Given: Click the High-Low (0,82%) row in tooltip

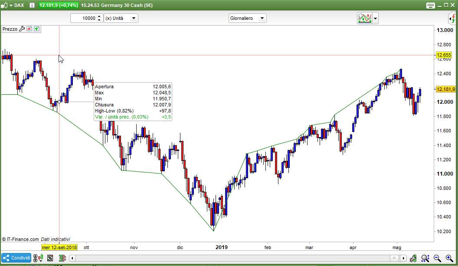Looking at the screenshot, I should pyautogui.click(x=133, y=111).
